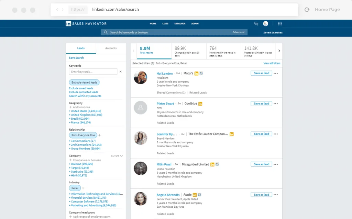Screen dimensions: 352x219
Task: Open more options for Jennifer Hy...
Action: point(276,134)
